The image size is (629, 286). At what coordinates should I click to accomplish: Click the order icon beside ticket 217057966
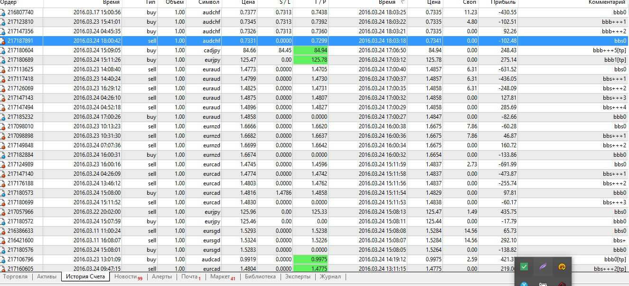point(3,212)
